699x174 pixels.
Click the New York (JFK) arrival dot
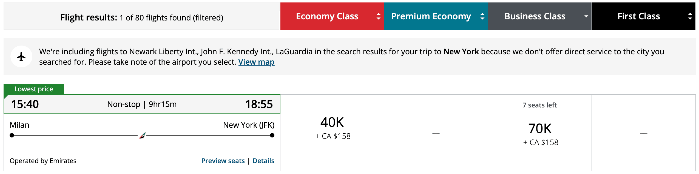click(x=272, y=135)
